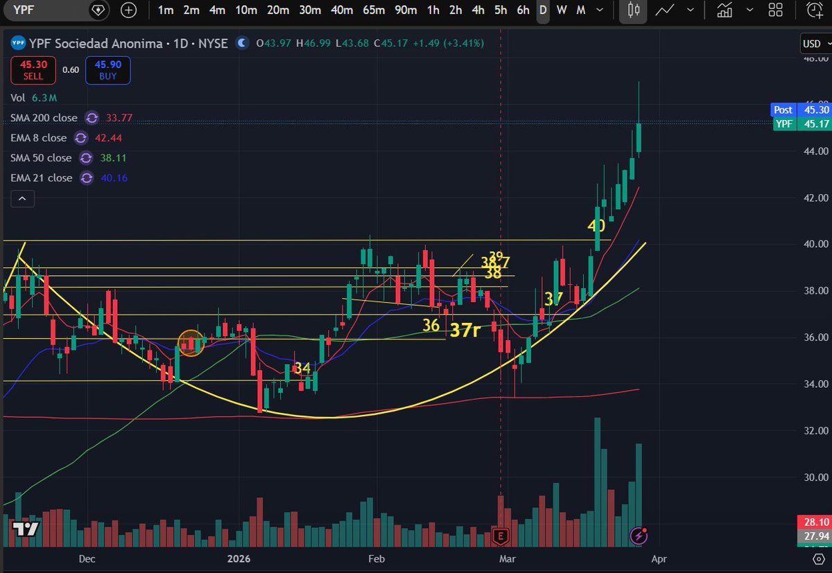Viewport: 832px width, 573px height.
Task: Open chart settings gear at bottom right
Action: (817, 558)
